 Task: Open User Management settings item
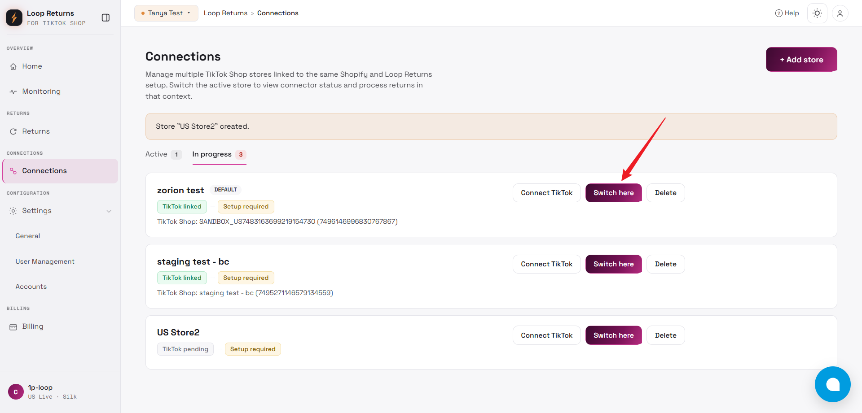point(45,261)
